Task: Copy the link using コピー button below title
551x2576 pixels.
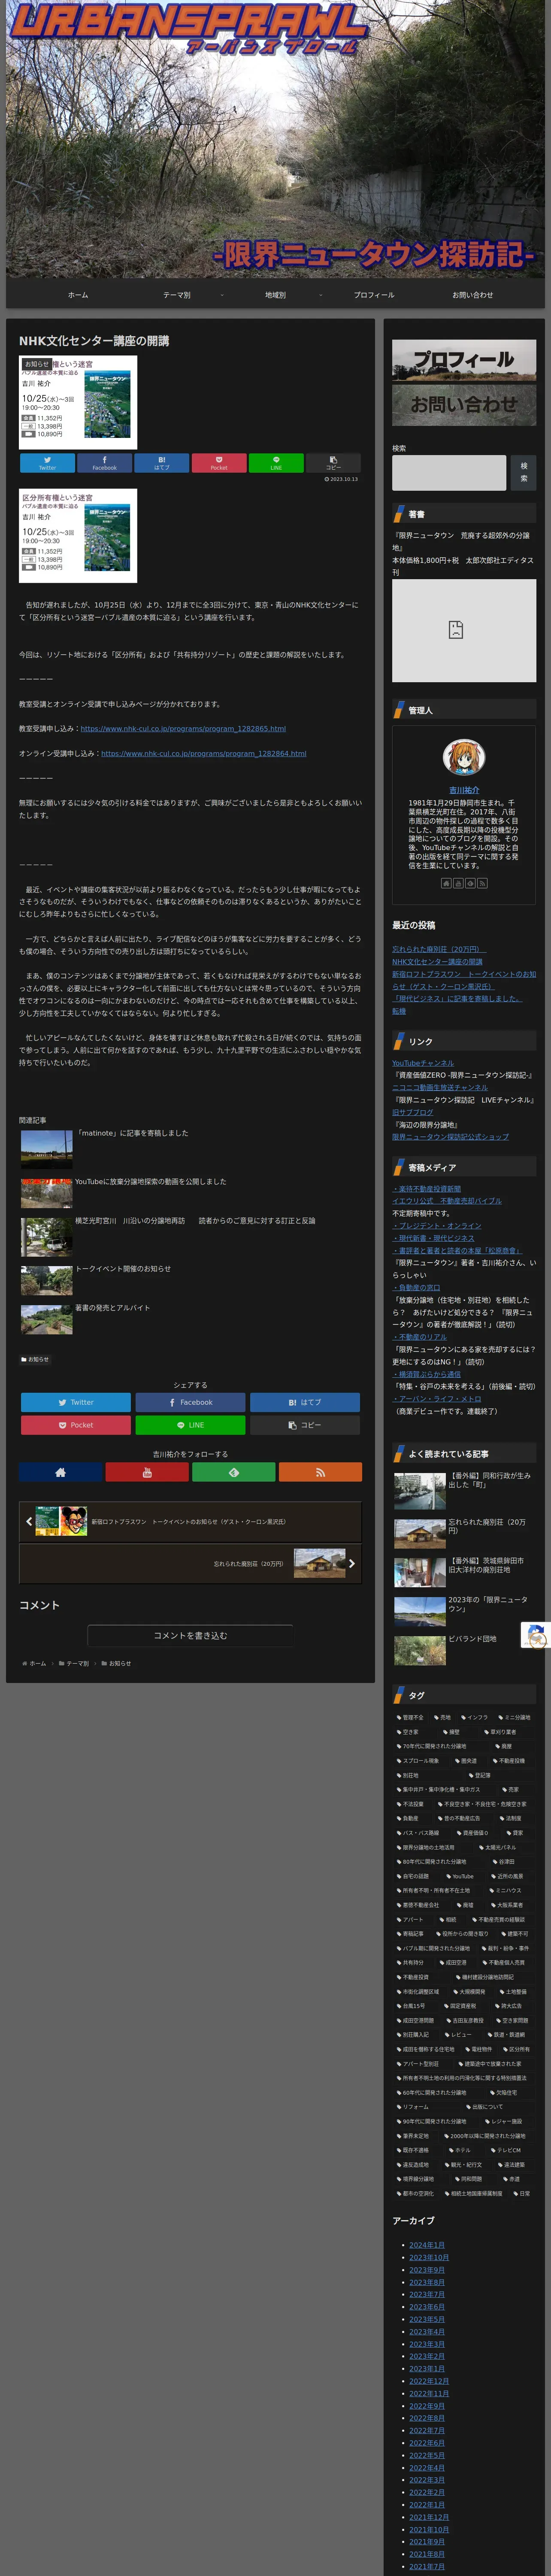Action: tap(333, 463)
